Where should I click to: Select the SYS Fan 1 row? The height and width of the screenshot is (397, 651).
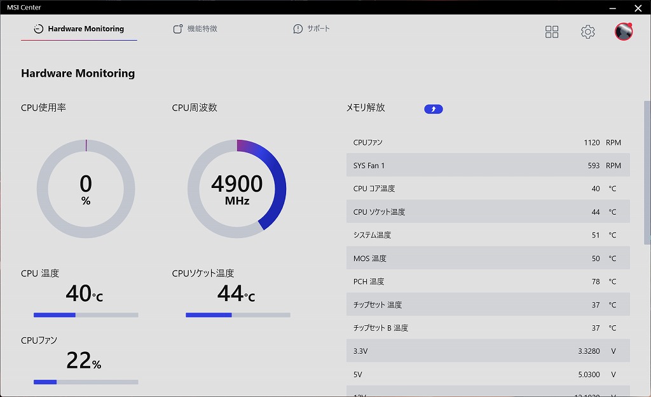(488, 165)
